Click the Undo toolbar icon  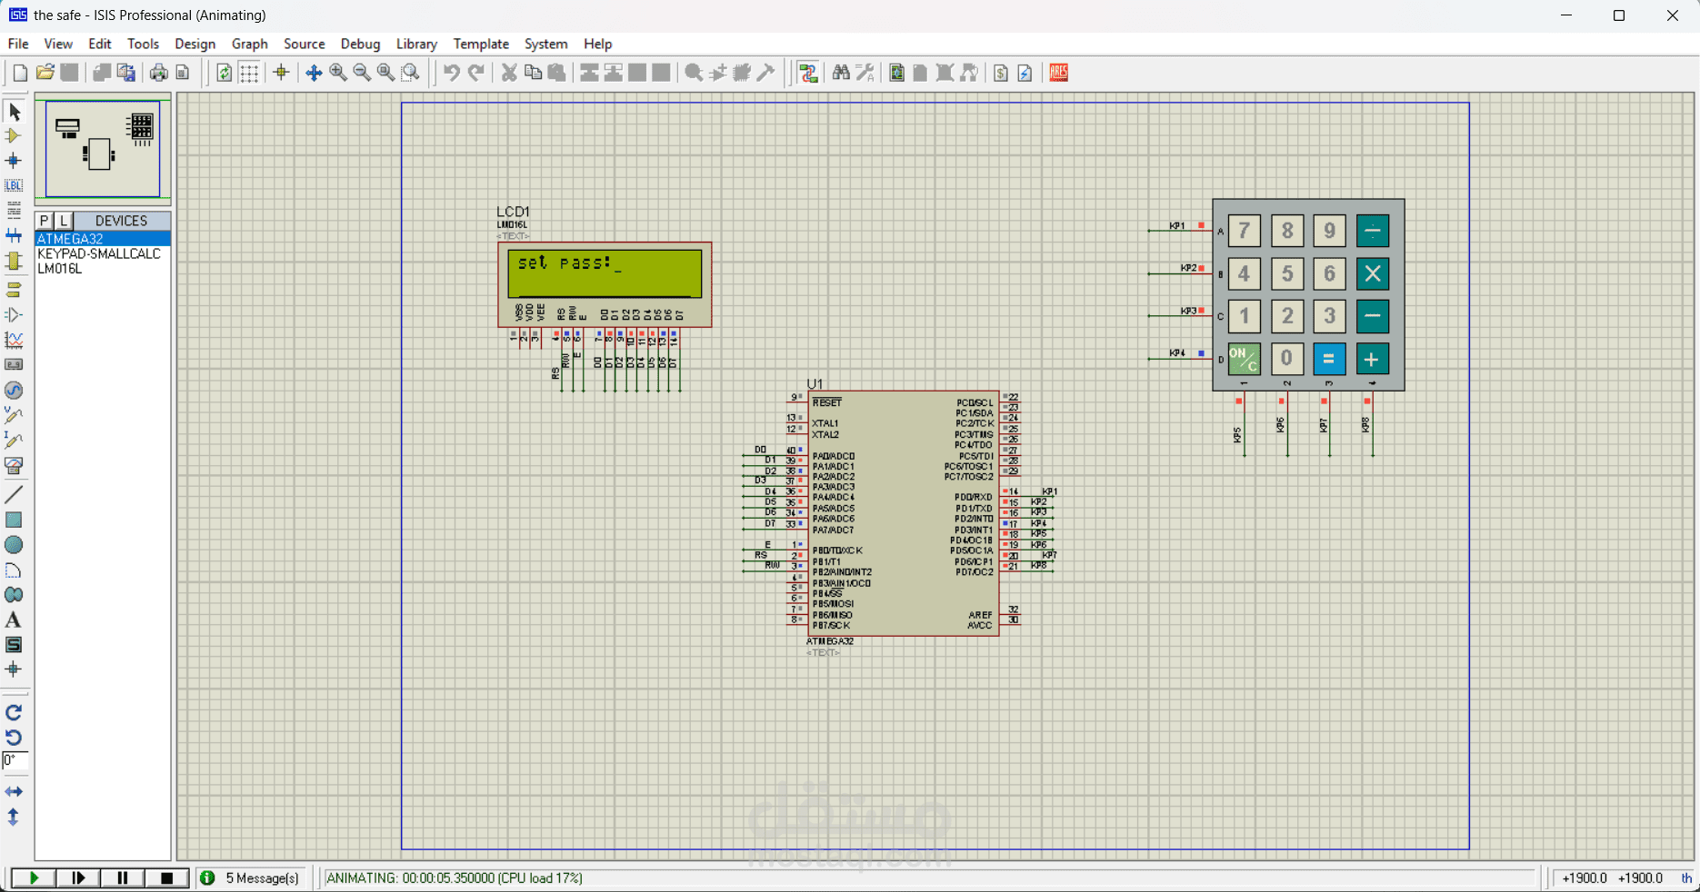[x=452, y=73]
